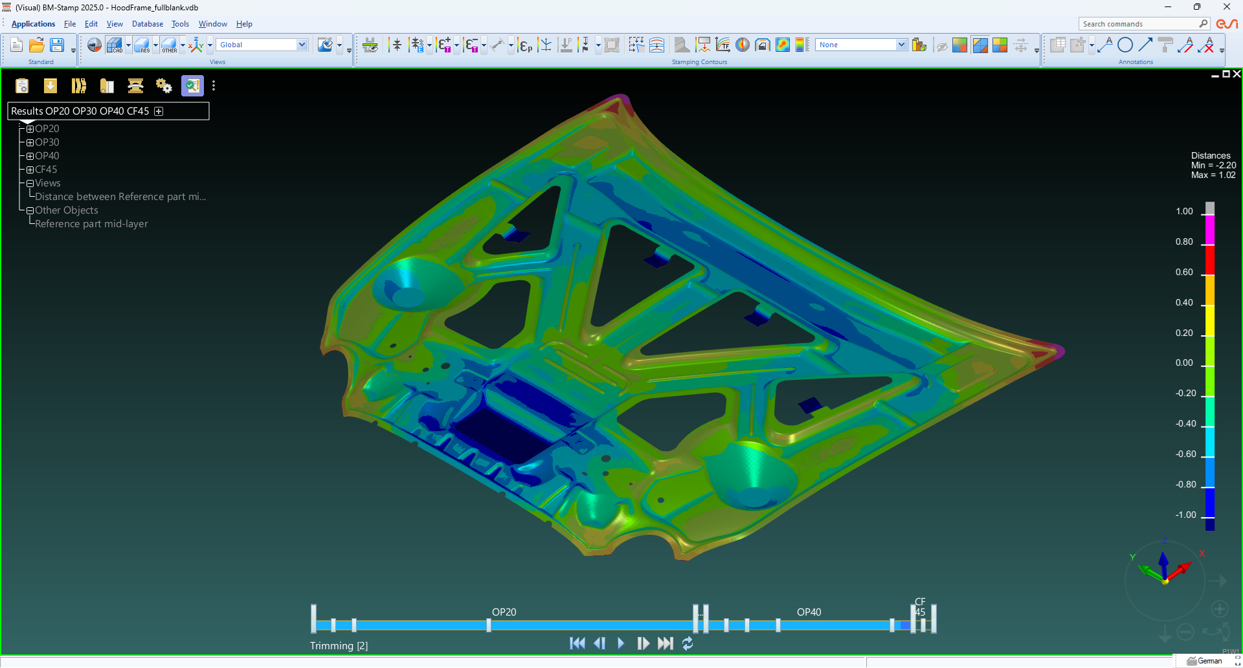Select the arrow annotation tool
Viewport: 1243px width, 668px height.
pos(1145,45)
